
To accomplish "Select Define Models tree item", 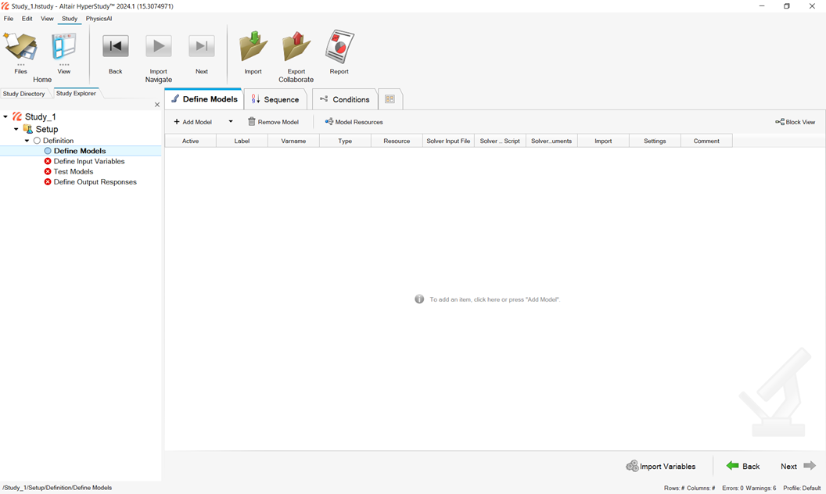I will [x=80, y=151].
